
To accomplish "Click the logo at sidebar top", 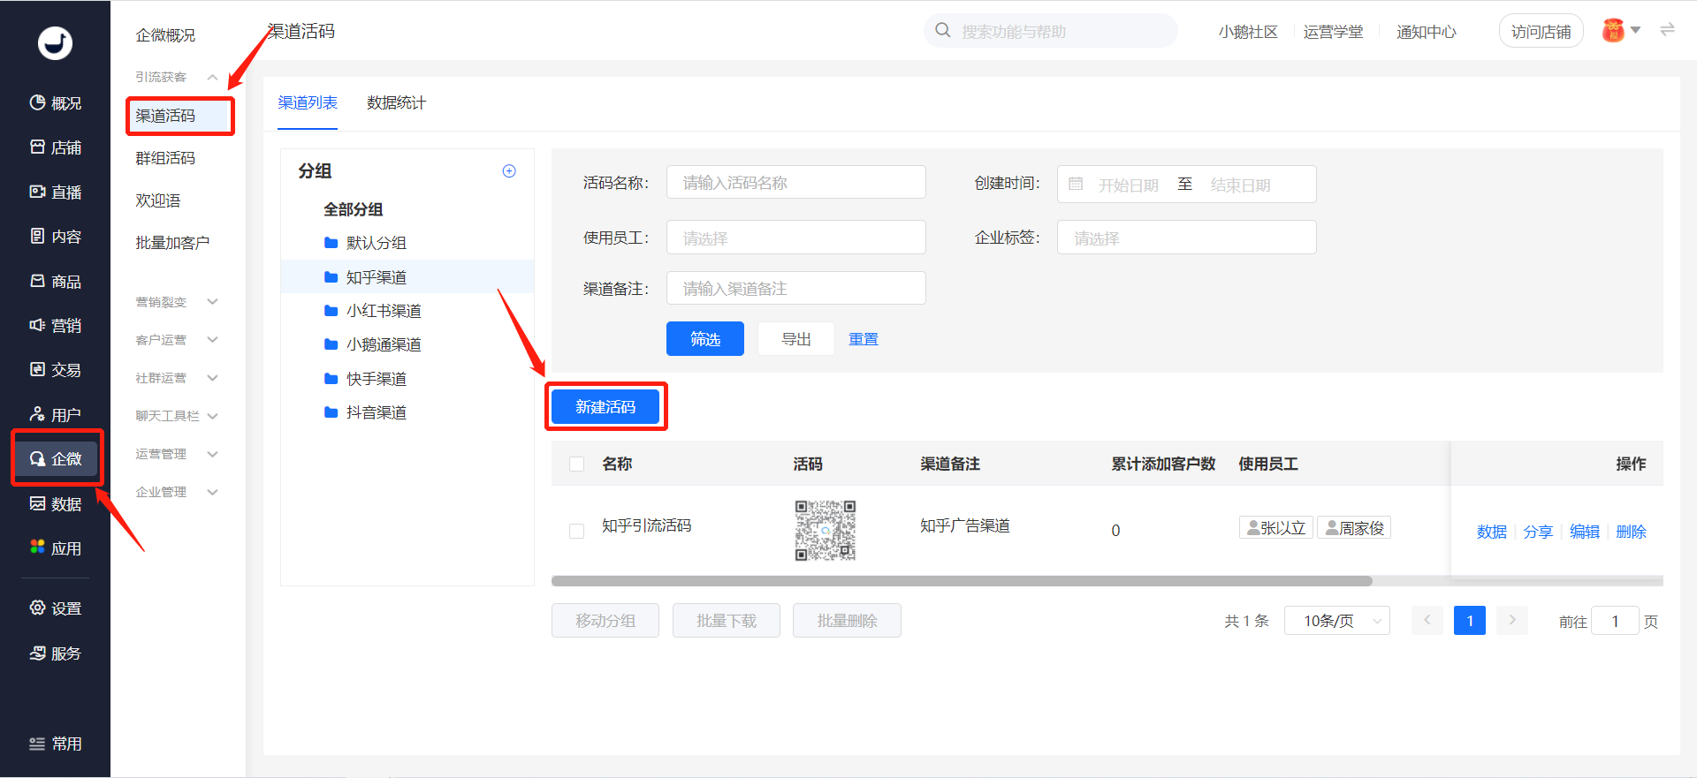I will [55, 42].
